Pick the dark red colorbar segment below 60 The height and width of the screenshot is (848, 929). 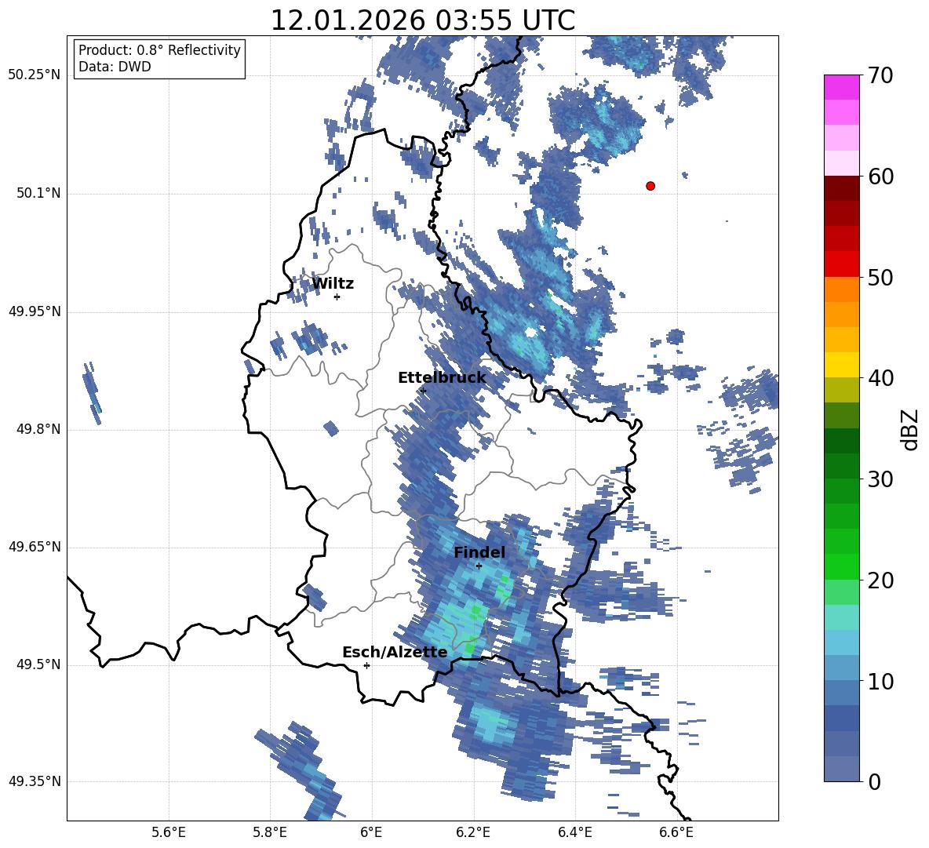[x=841, y=188]
